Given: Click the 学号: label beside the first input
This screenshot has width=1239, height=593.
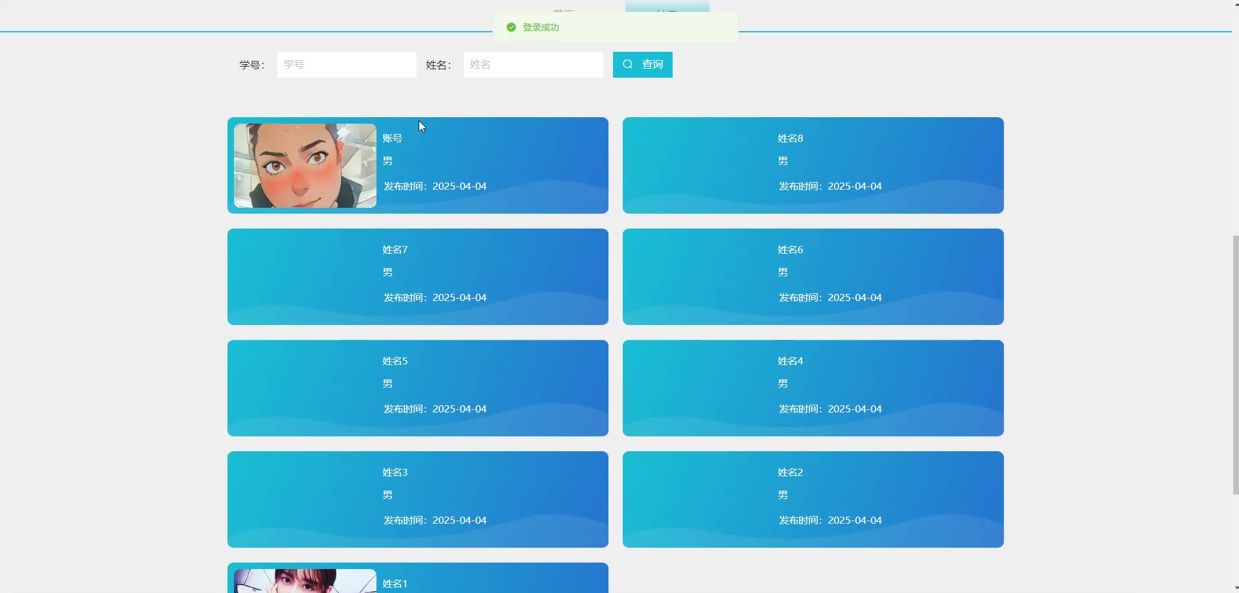Looking at the screenshot, I should click(252, 65).
